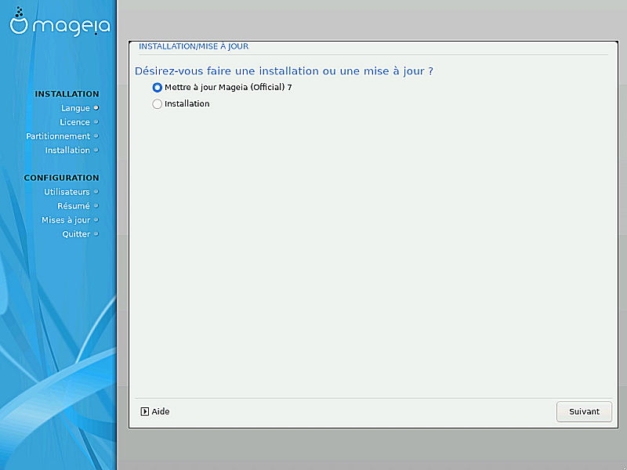
Task: Click the bullet next to Utilisateurs step
Action: click(x=96, y=191)
